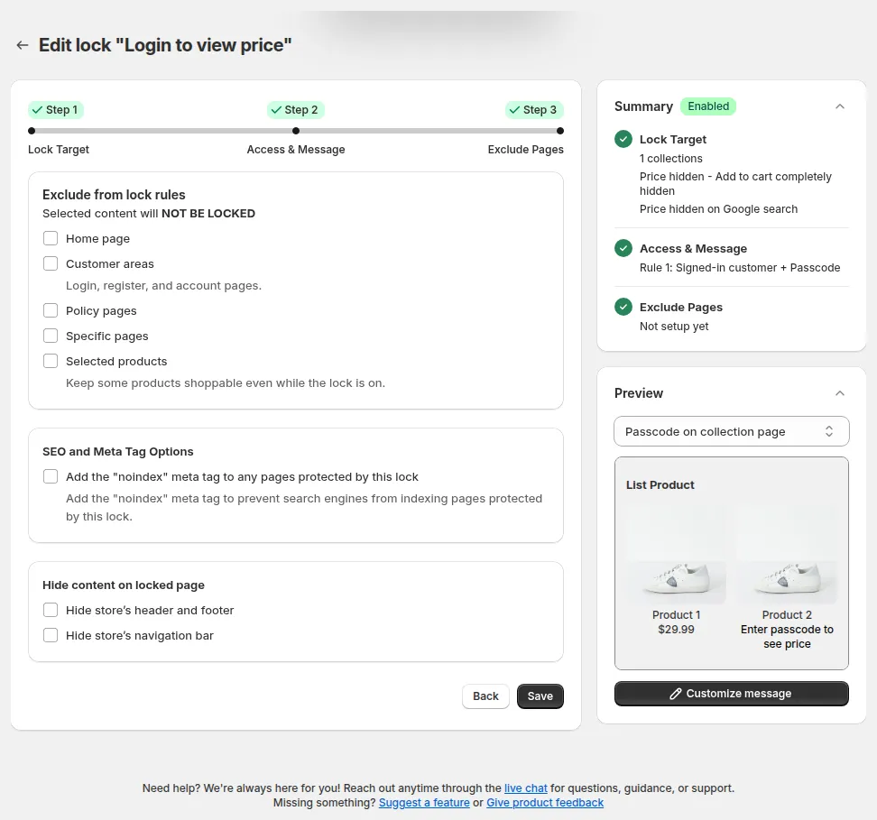Click "Keep some products shoppable" description text
The width and height of the screenshot is (877, 820).
pyautogui.click(x=226, y=382)
